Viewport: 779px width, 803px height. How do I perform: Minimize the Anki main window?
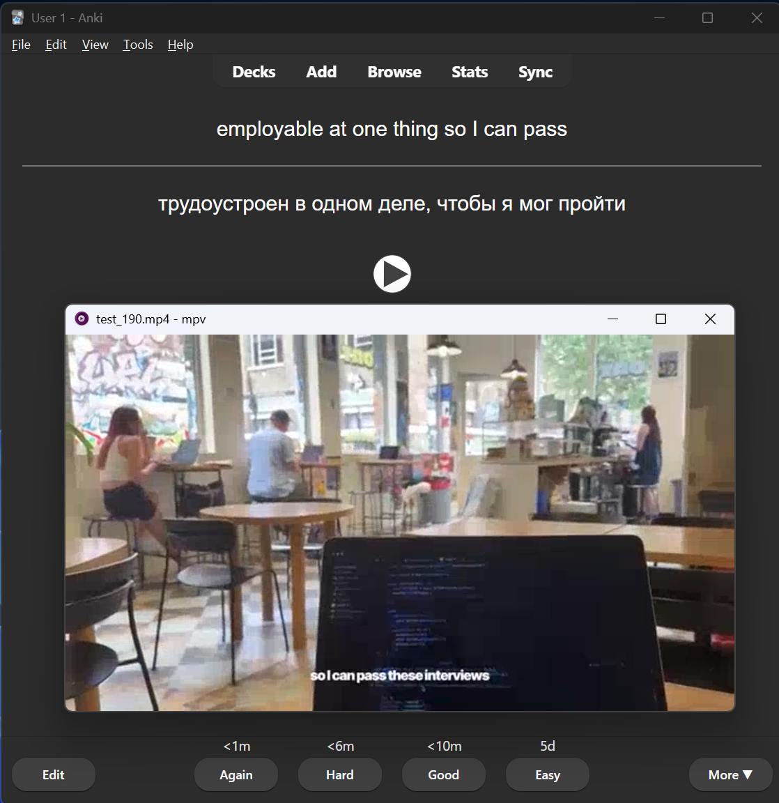click(x=660, y=18)
